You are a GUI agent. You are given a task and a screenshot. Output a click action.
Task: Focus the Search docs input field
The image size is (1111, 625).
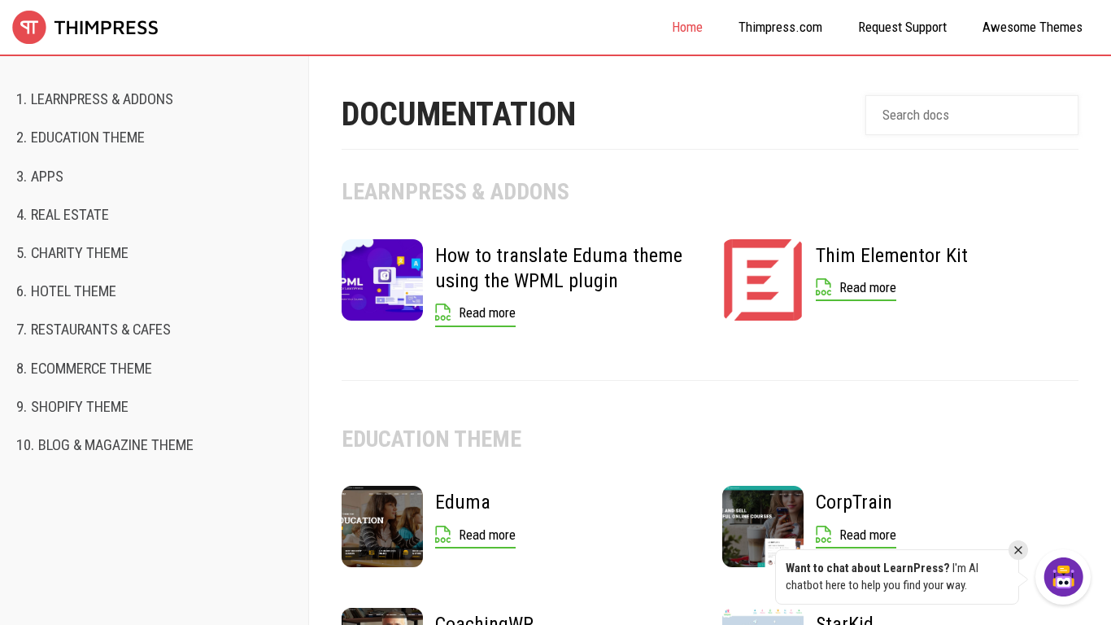click(x=971, y=116)
